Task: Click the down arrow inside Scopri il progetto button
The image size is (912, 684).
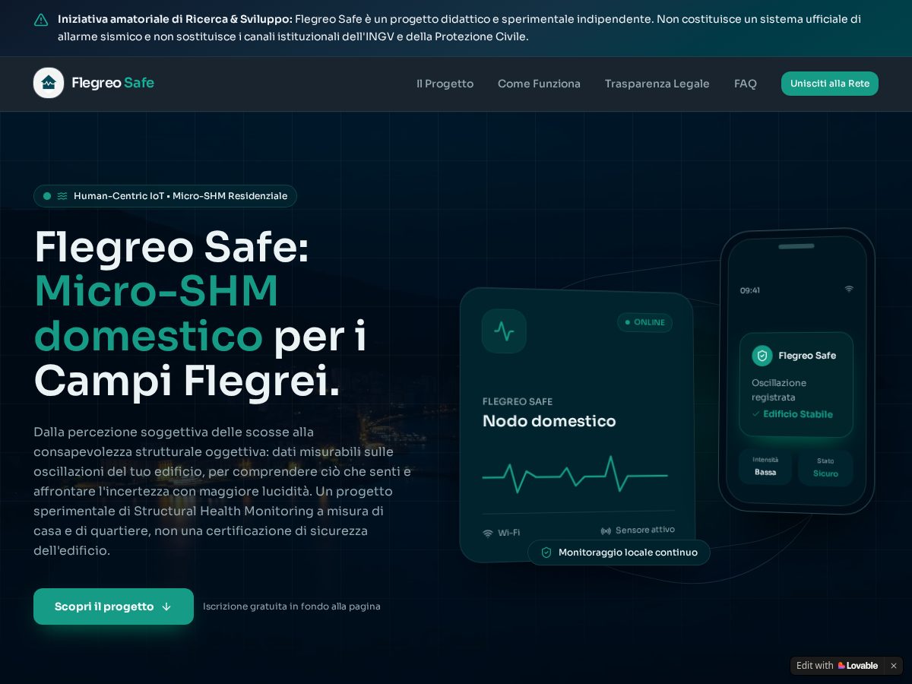Action: tap(166, 606)
